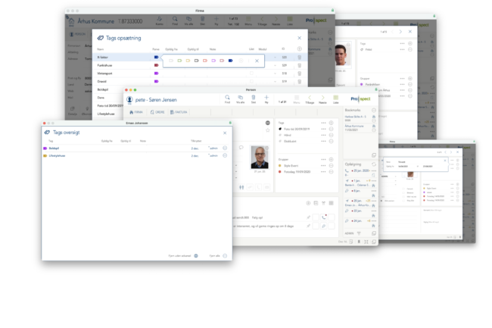Open the three-dot menu beside Tags section
The height and width of the screenshot is (328, 492).
tap(323, 122)
